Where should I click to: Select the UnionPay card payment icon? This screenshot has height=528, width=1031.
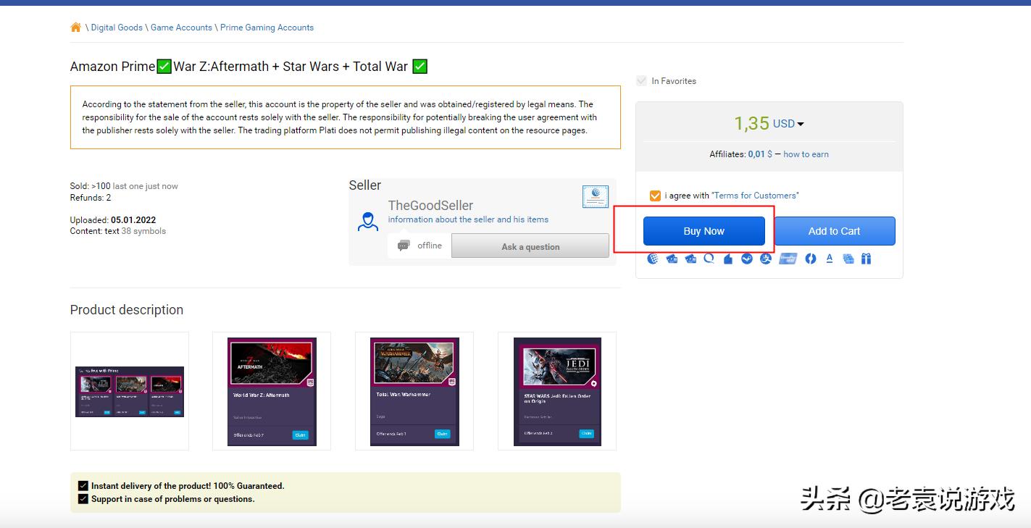(788, 259)
